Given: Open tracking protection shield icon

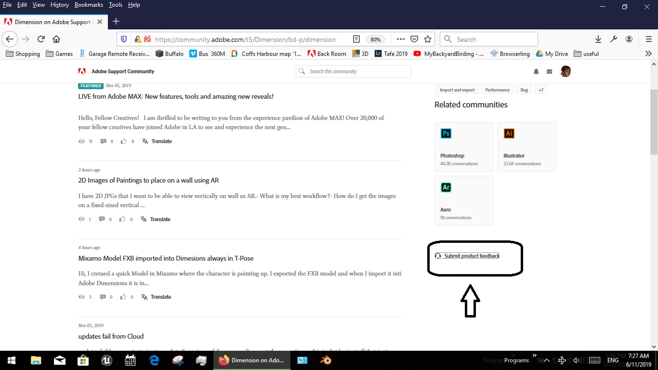Looking at the screenshot, I should [124, 40].
